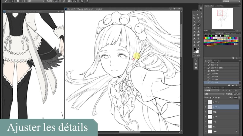
Task: Select the Type tool
Action: 198,38
